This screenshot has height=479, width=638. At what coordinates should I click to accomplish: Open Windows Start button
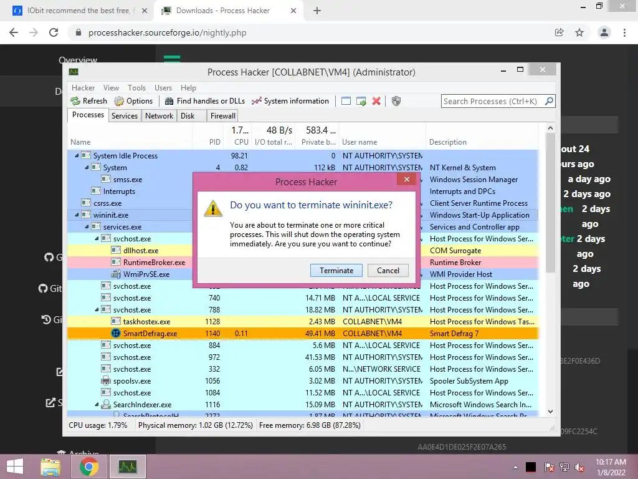(15, 467)
